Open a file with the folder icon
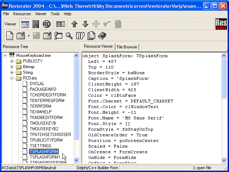 [21, 36]
